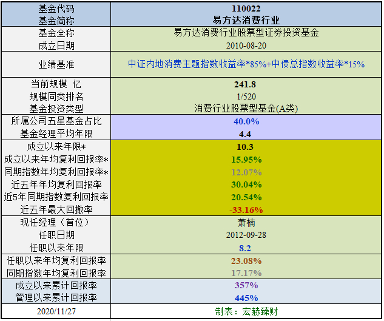Select the fund short name 易方达消费行业
This screenshot has width=384, height=321.
coord(246,21)
